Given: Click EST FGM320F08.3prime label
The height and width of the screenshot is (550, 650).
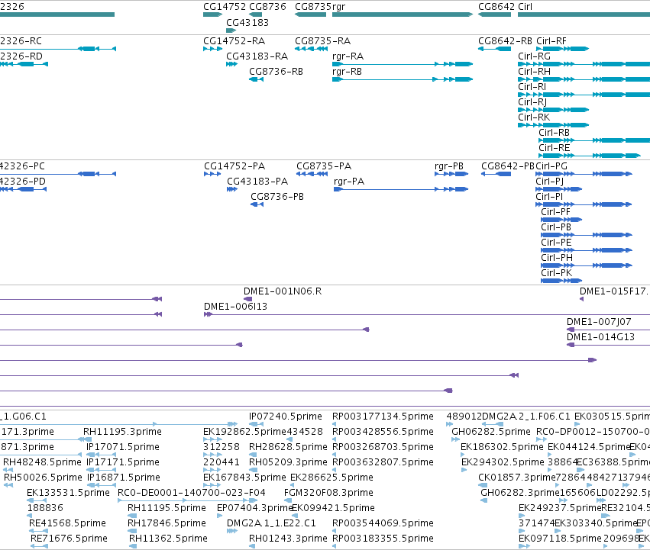Looking at the screenshot, I should 328,493.
